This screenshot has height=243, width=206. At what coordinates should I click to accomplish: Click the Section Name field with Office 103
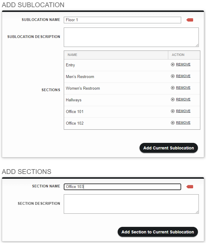[x=122, y=187]
